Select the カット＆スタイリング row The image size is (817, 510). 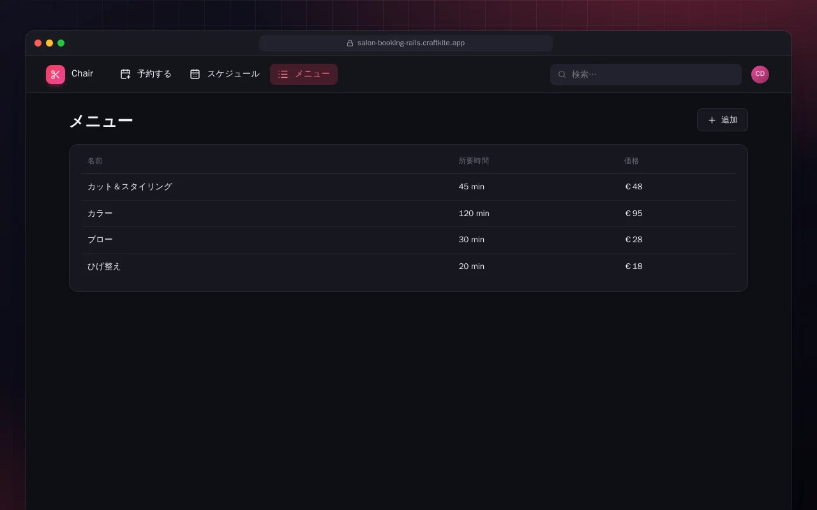coord(408,187)
